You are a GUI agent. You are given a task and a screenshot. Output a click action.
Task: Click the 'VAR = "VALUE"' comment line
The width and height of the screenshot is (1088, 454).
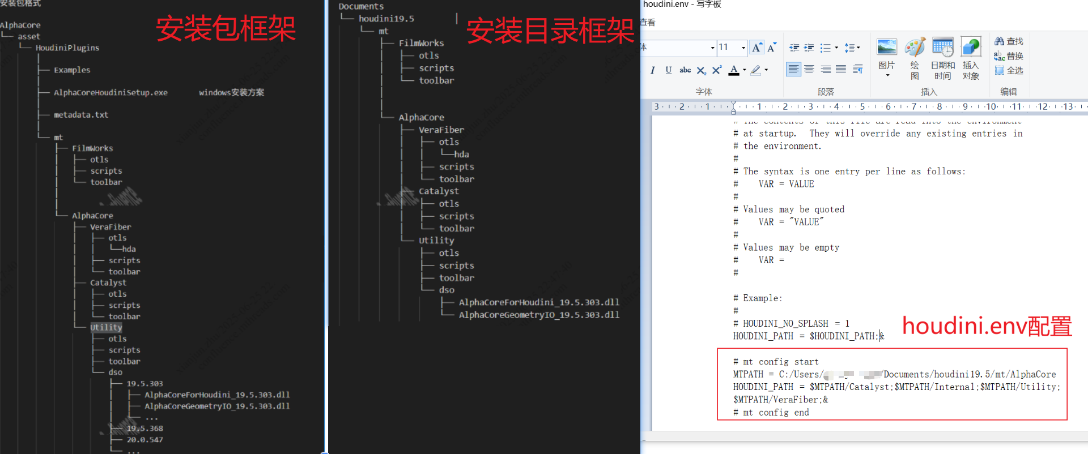778,222
